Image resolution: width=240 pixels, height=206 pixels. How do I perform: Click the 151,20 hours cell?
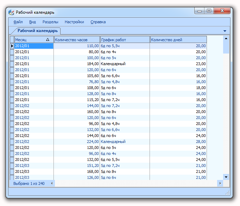[77, 166]
